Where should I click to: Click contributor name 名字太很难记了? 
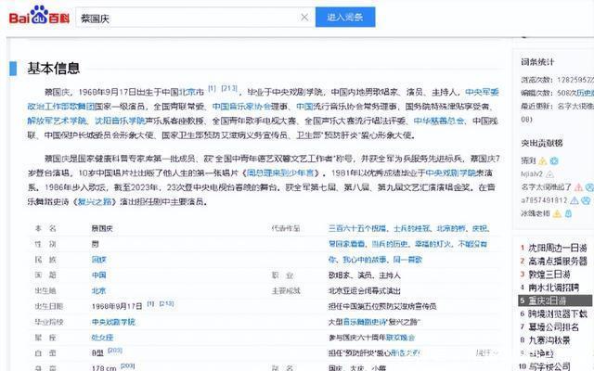point(546,187)
